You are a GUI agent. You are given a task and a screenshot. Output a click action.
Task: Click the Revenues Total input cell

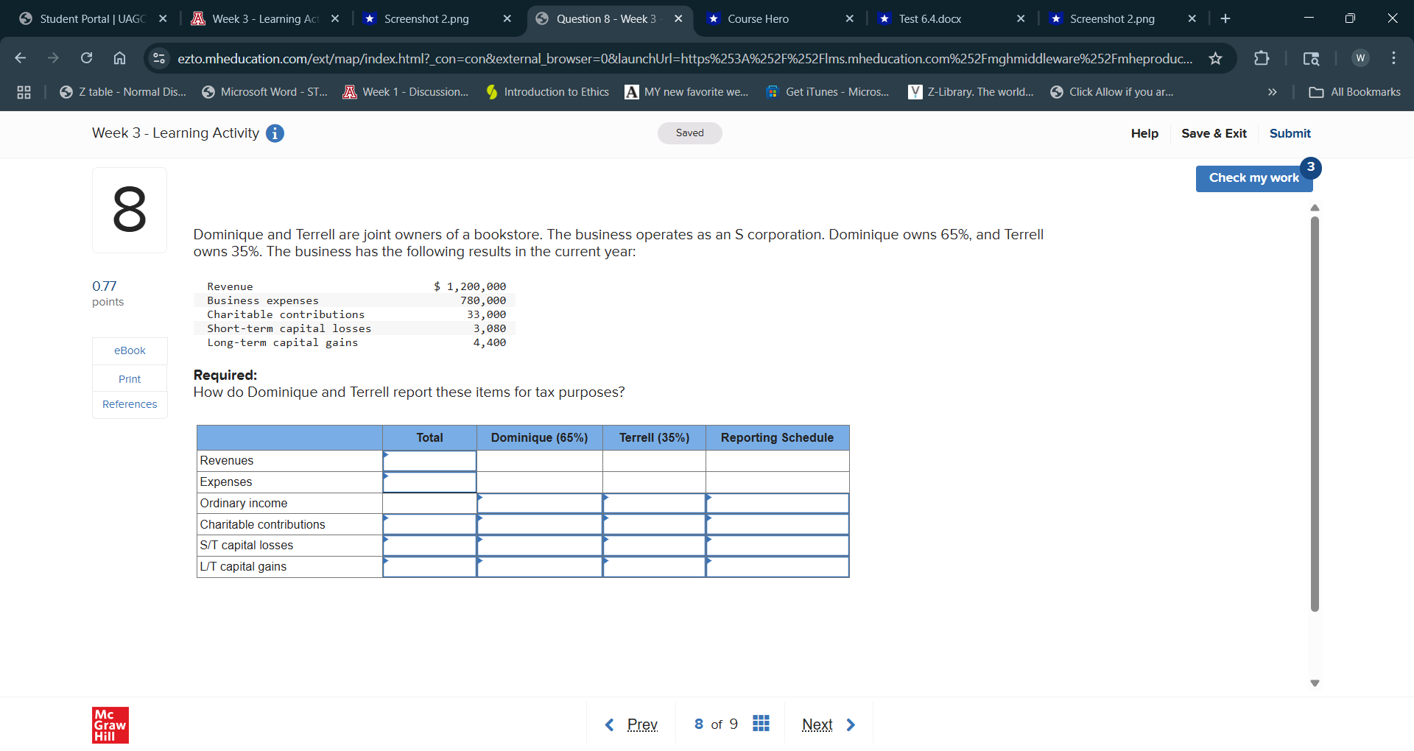point(429,460)
